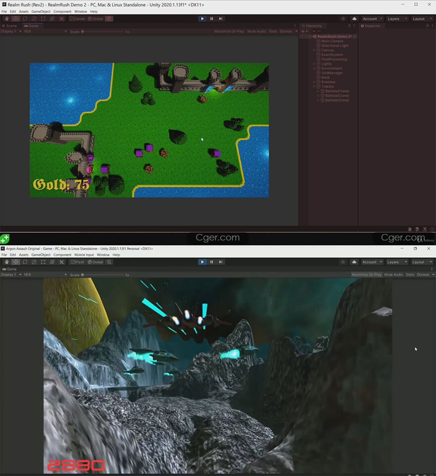Open Mobile Input menu in Argon Assault window

84,255
